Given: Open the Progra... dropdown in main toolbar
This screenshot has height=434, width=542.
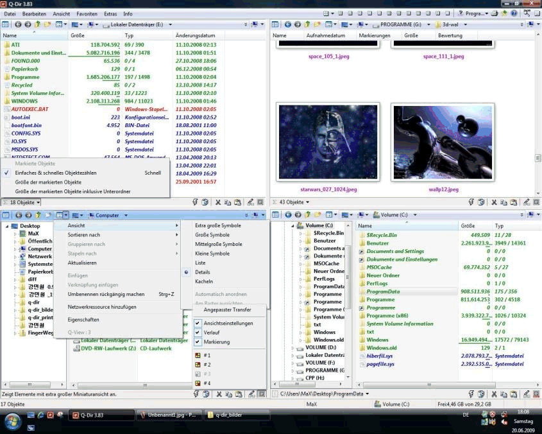Looking at the screenshot, I should pyautogui.click(x=473, y=13).
